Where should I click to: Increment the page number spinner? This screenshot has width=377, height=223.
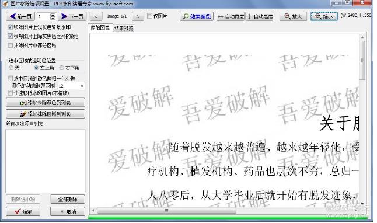[53, 15]
